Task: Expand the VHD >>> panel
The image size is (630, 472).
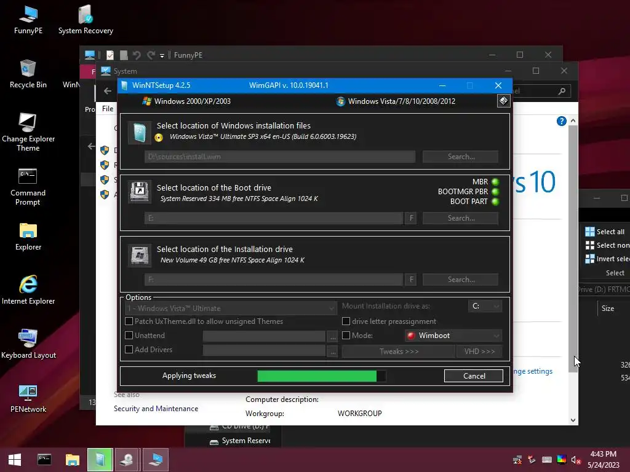Action: click(x=479, y=351)
